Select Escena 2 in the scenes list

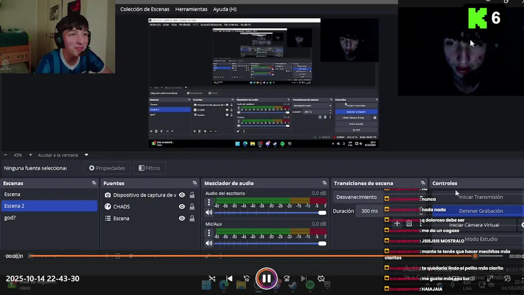tap(49, 206)
